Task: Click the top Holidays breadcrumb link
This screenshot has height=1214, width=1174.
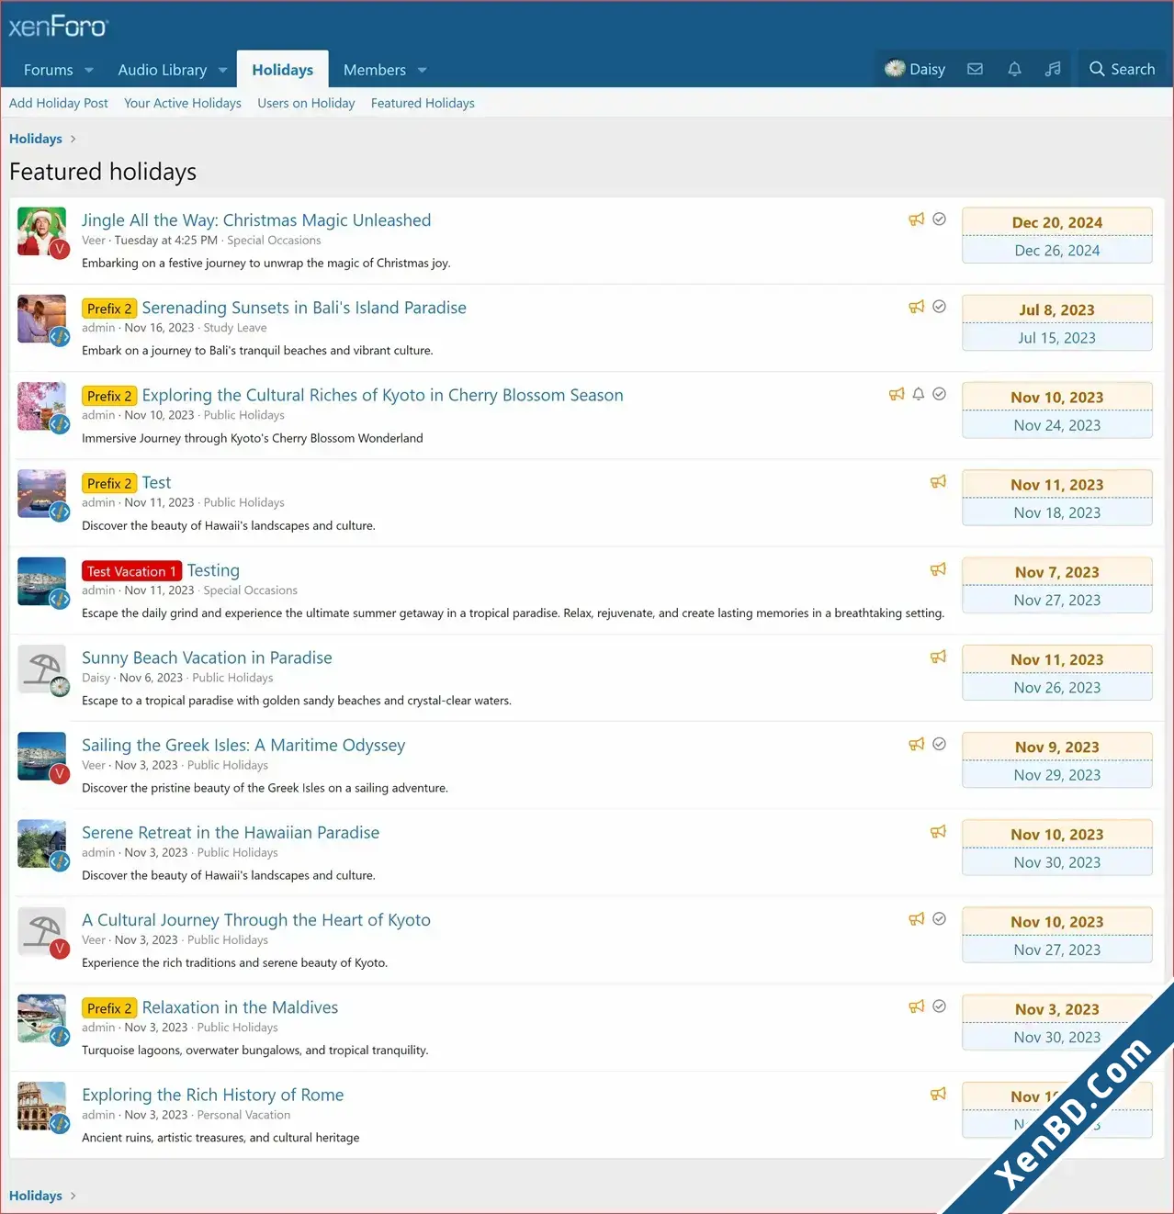Action: pos(36,139)
